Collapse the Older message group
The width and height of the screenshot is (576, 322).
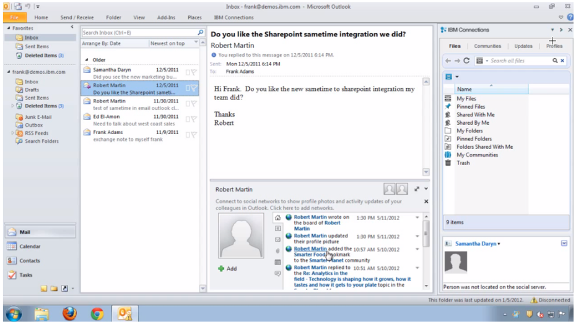[x=87, y=60]
